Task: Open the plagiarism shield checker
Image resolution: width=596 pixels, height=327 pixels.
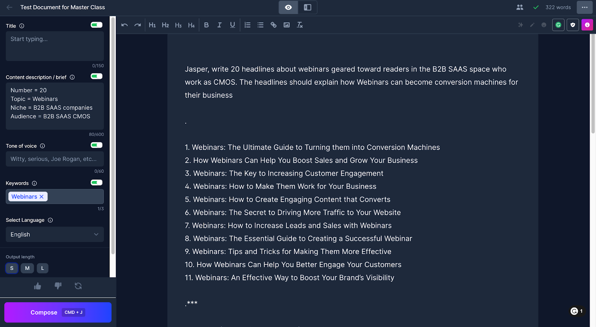Action: click(x=573, y=25)
